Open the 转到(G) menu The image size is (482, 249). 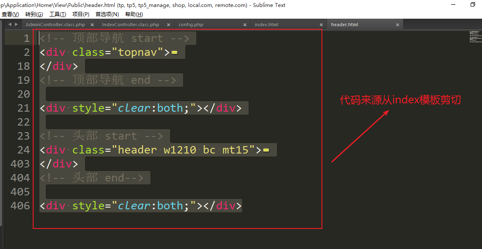coord(34,14)
